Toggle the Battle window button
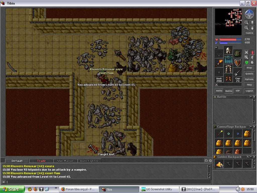This screenshot has height=193, width=257. [x=228, y=91]
